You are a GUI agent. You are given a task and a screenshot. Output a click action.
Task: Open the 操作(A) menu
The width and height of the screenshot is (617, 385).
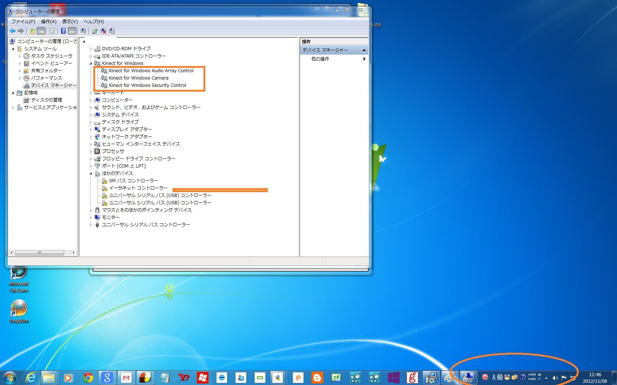point(48,22)
